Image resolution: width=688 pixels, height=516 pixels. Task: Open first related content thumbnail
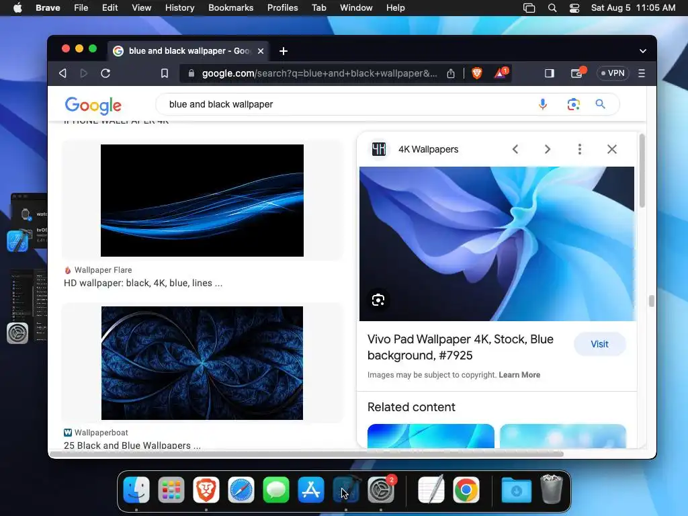[x=431, y=435]
